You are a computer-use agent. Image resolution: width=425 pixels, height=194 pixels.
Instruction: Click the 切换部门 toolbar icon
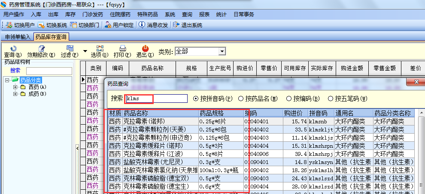tap(73, 25)
